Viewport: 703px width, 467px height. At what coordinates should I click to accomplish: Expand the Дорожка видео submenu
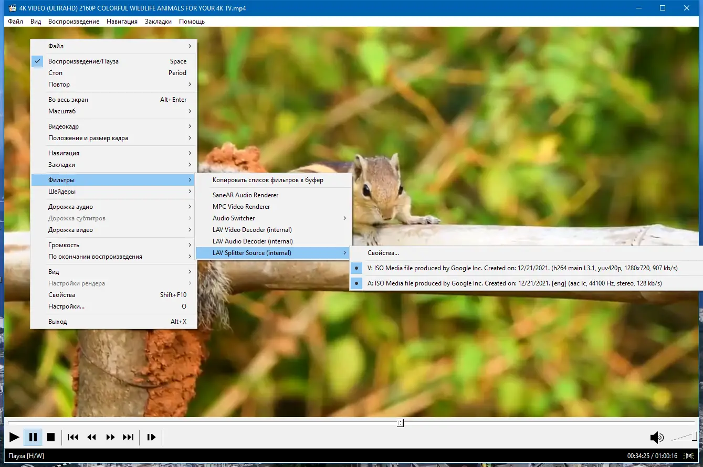click(x=113, y=230)
